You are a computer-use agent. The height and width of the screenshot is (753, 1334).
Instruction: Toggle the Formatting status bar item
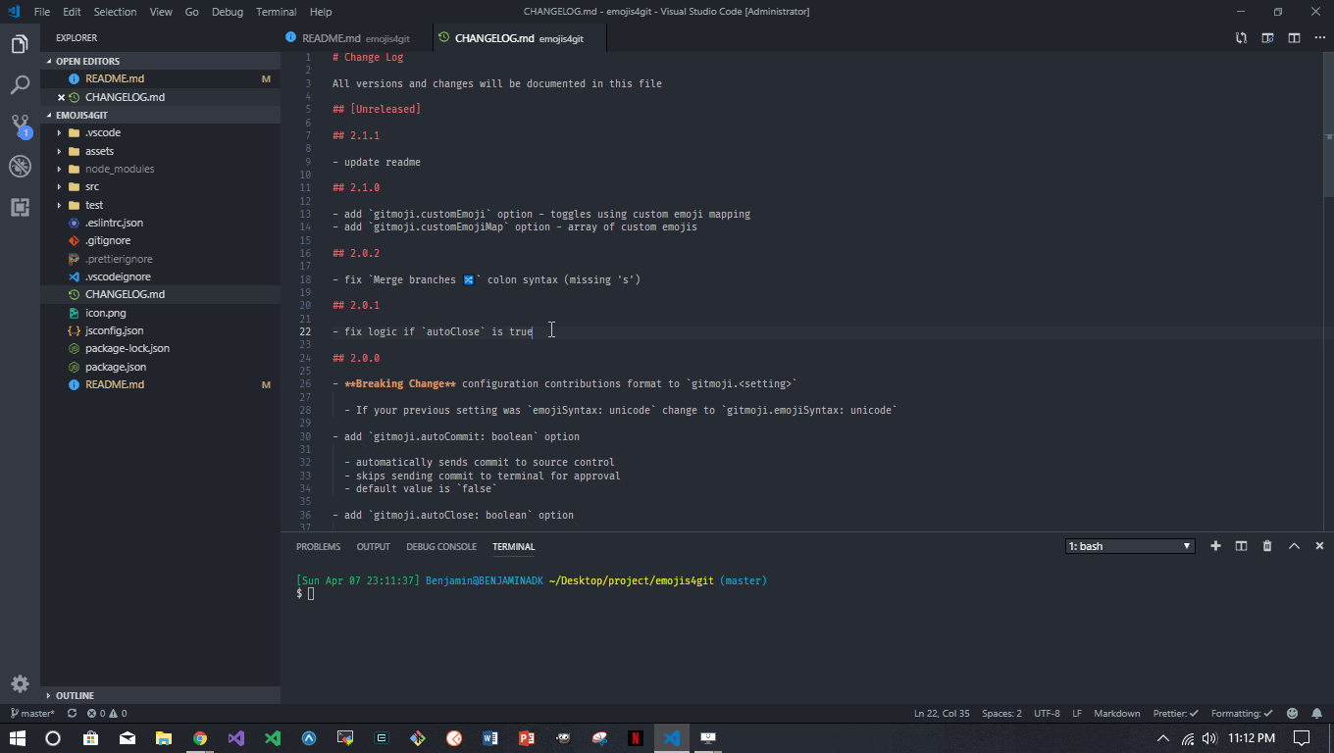pyautogui.click(x=1242, y=713)
